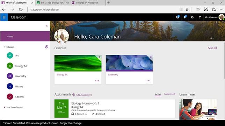Image resolution: width=225 pixels, height=126 pixels.
Task: Click the 4 Graded count
Action: [99, 114]
